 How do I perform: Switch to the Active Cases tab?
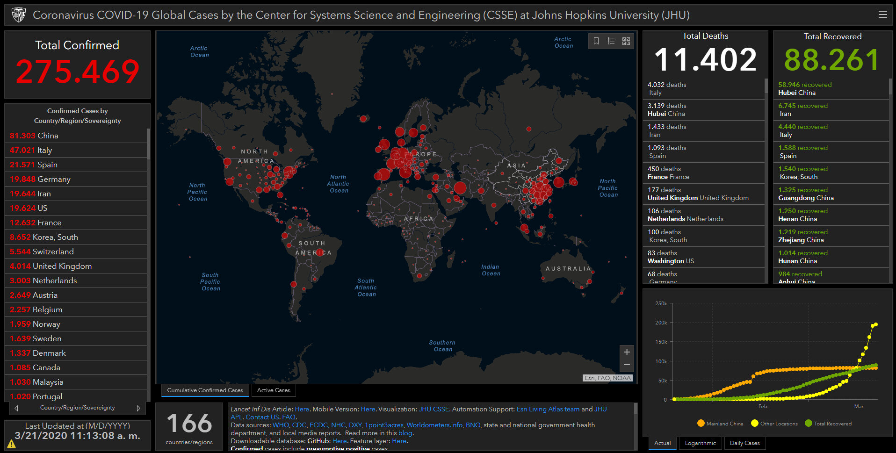274,390
